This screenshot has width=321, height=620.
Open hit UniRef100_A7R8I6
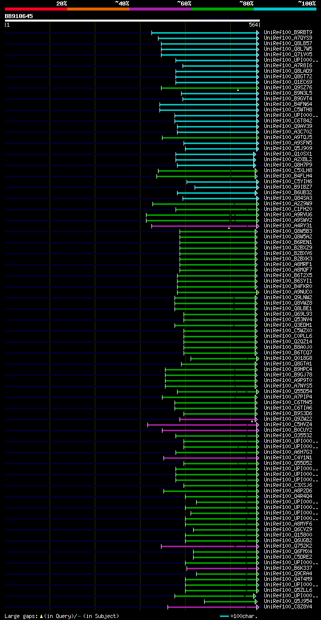tap(288, 66)
